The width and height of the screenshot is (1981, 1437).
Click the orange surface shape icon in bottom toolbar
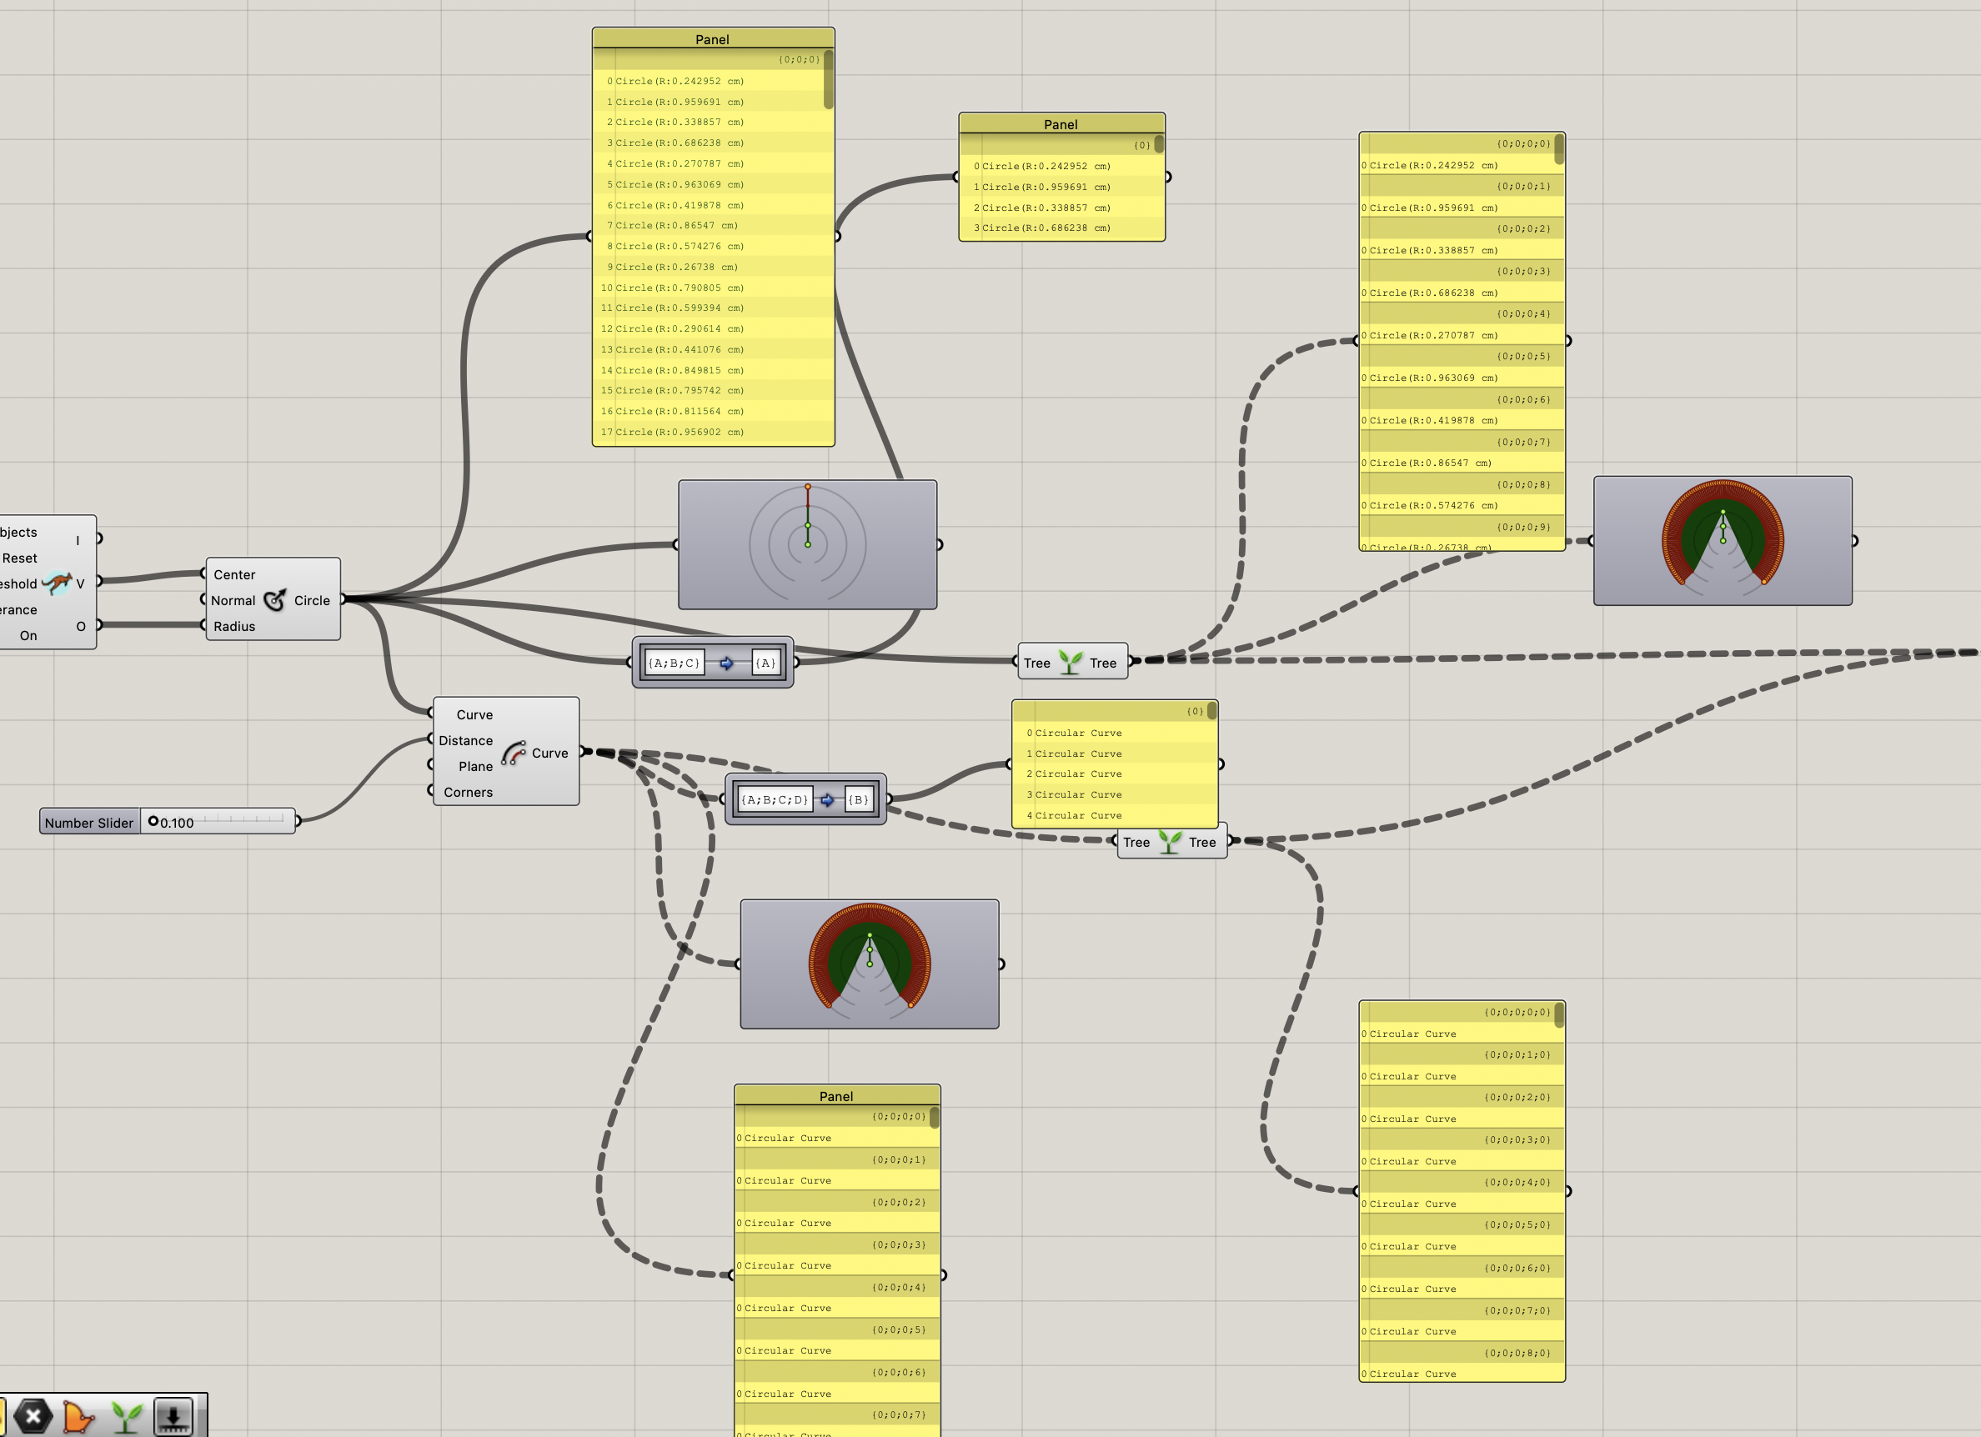coord(78,1417)
